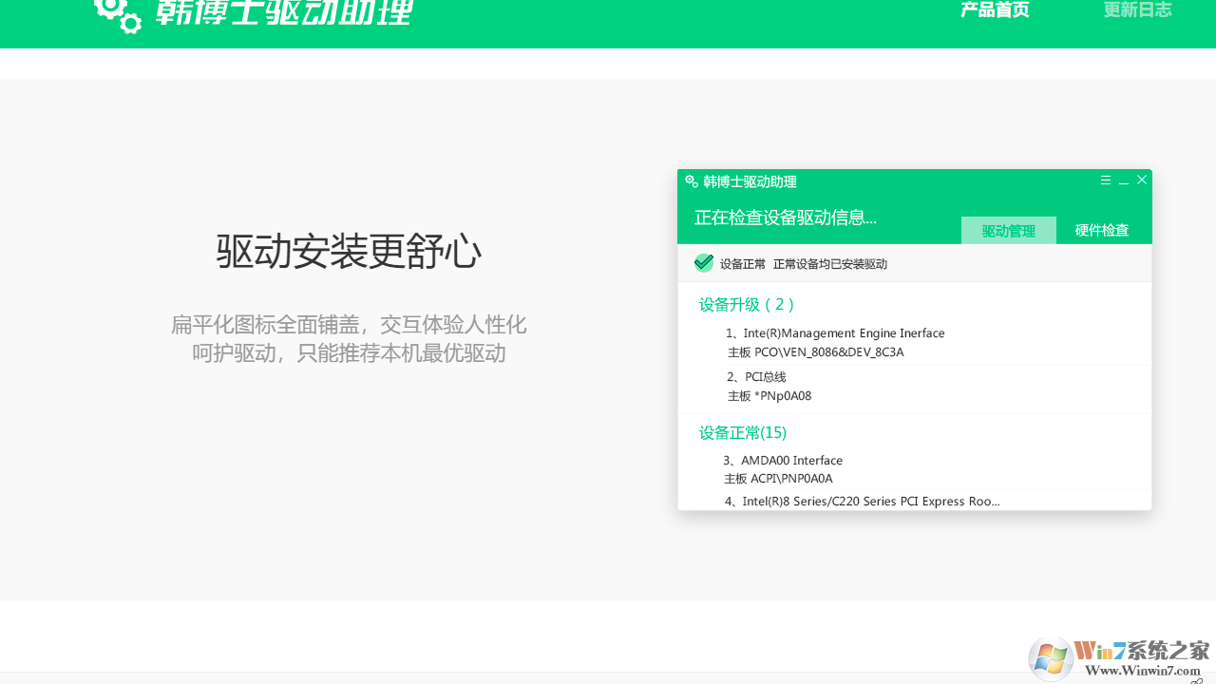This screenshot has height=684, width=1216.
Task: Click the 驱动安装更舒心 heading
Action: click(349, 252)
